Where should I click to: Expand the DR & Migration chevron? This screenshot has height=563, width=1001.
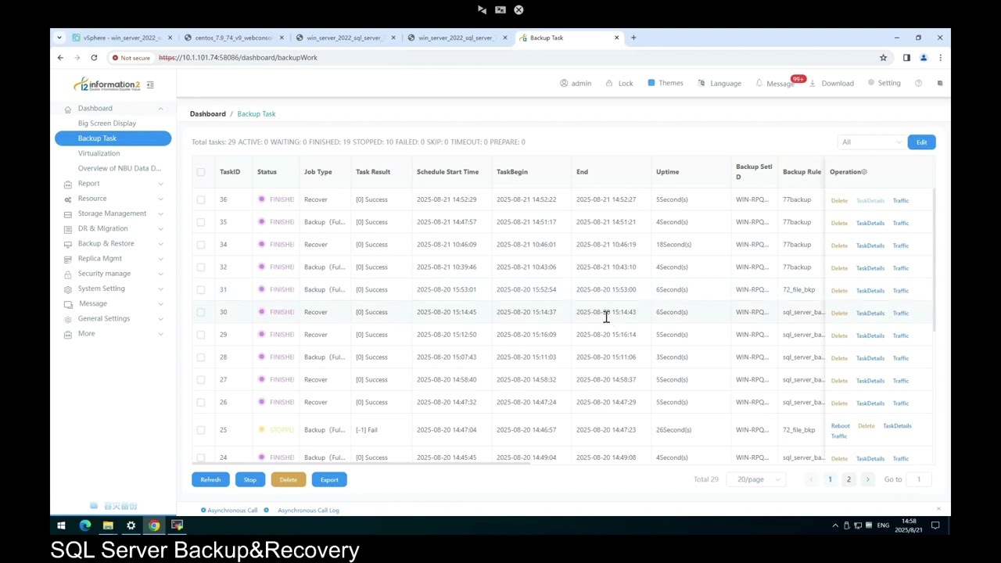click(160, 228)
